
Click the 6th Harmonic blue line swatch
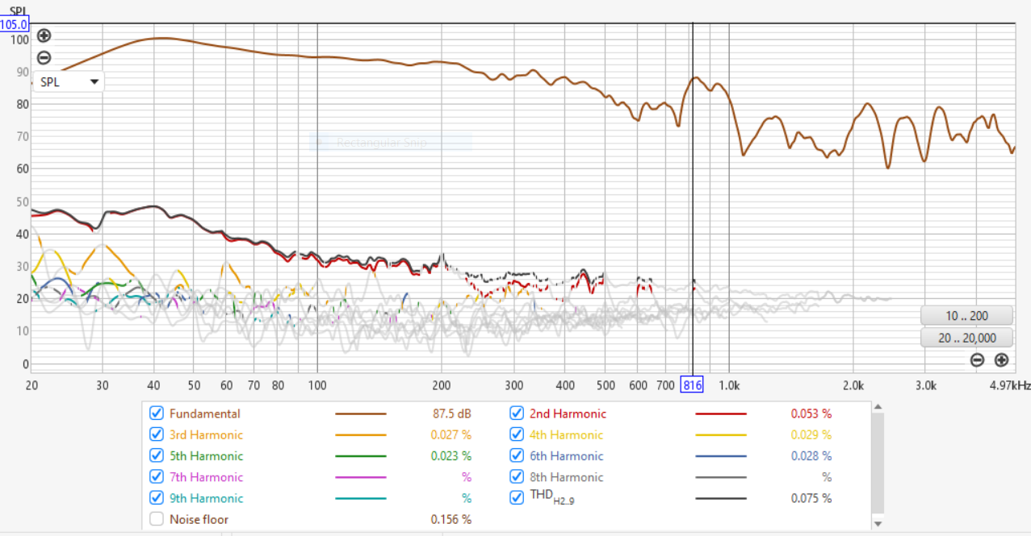point(721,455)
